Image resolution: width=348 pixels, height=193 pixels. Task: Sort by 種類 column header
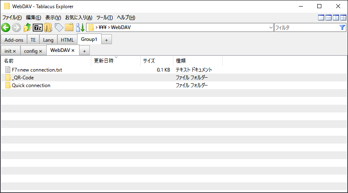(x=198, y=61)
